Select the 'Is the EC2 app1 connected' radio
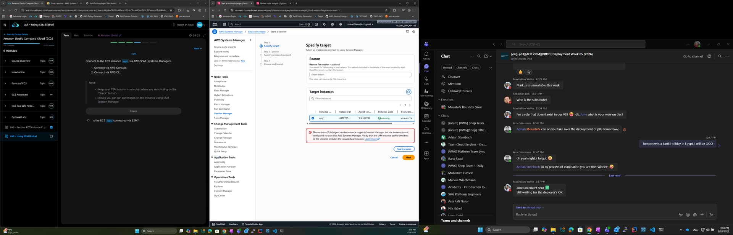The width and height of the screenshot is (733, 235). (89, 121)
